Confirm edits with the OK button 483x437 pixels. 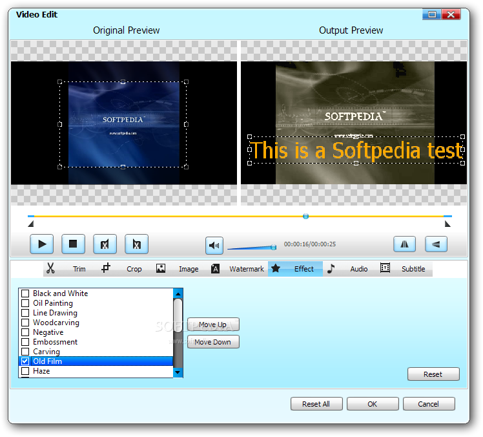pos(373,404)
